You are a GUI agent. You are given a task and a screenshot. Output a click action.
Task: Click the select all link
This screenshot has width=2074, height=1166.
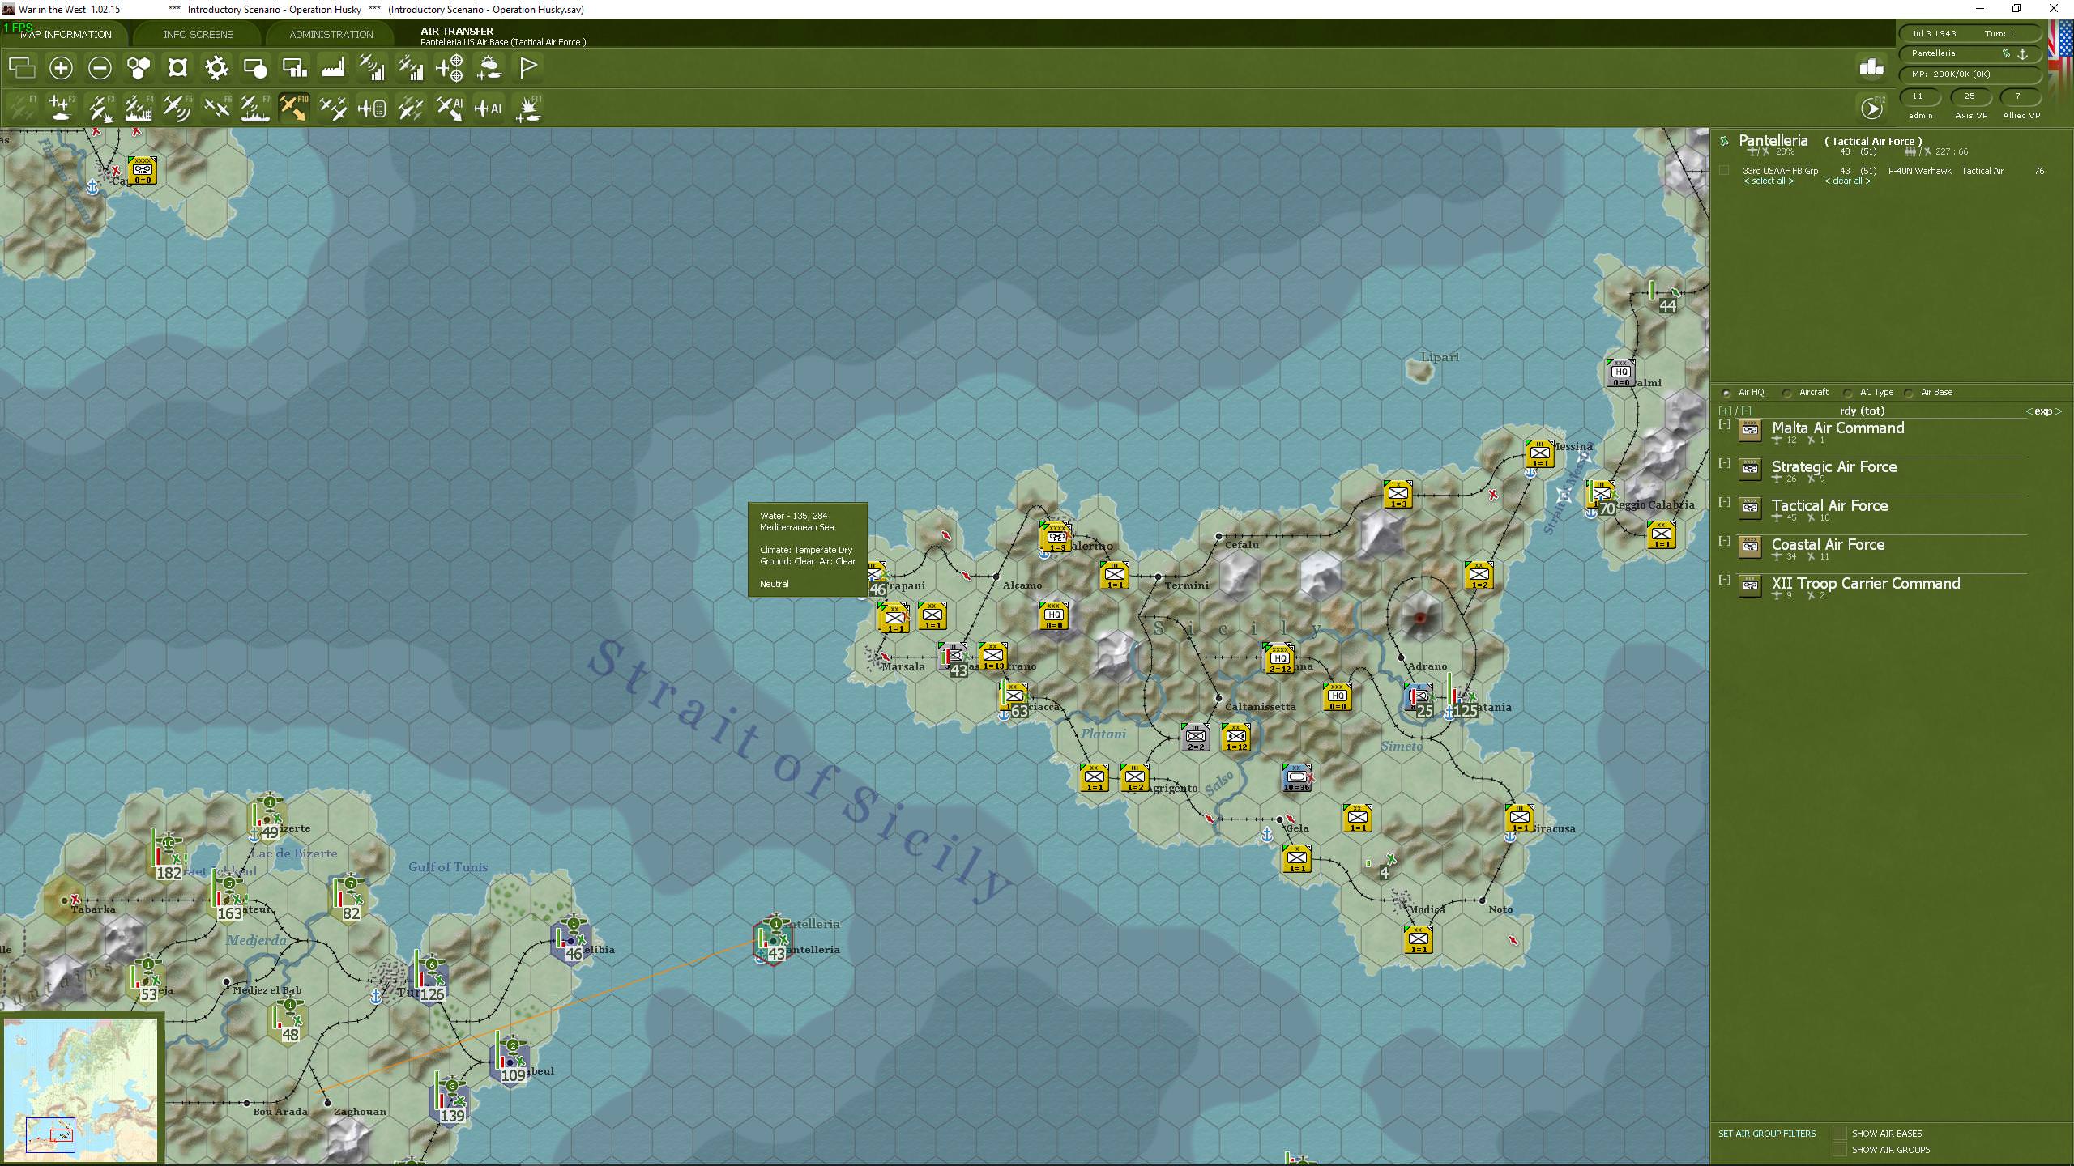[x=1768, y=181]
